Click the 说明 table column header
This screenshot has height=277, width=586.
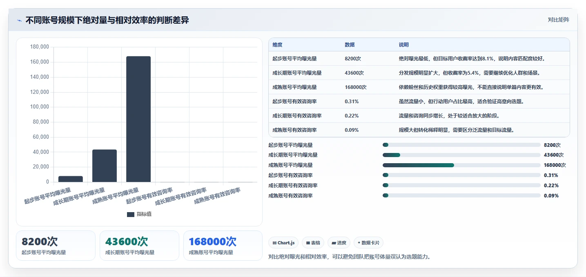[404, 45]
